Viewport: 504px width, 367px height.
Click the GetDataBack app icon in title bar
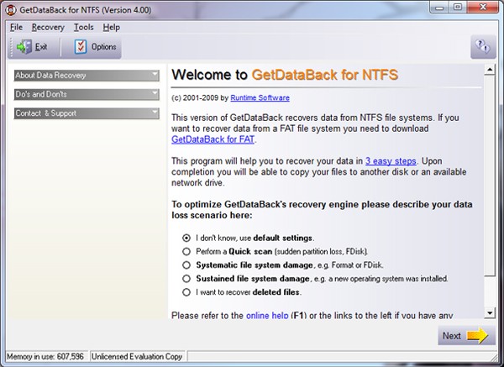pyautogui.click(x=11, y=9)
